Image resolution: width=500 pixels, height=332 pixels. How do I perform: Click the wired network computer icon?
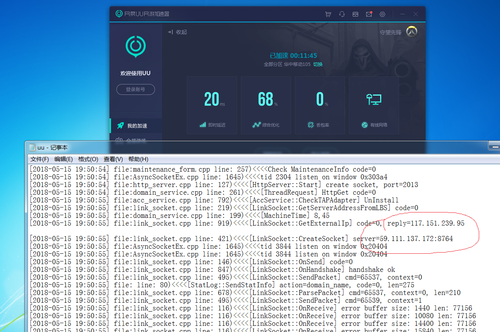[374, 99]
